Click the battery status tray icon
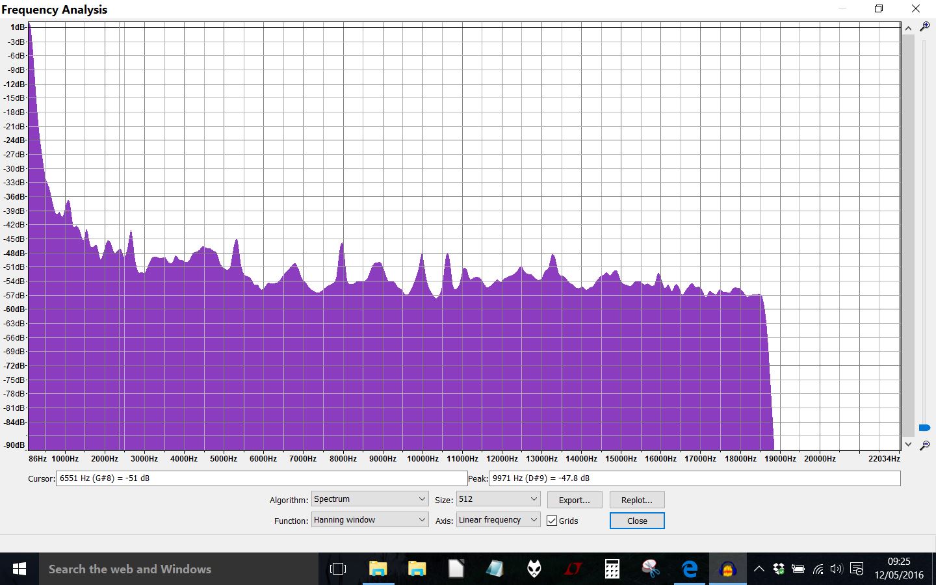This screenshot has width=936, height=585. 798,569
